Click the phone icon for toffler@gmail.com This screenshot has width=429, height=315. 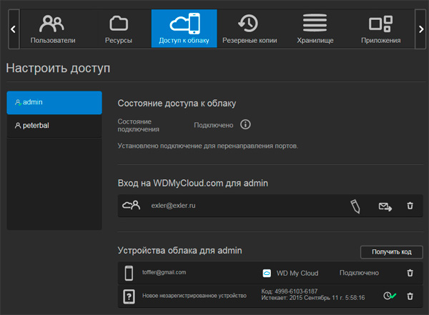(129, 273)
